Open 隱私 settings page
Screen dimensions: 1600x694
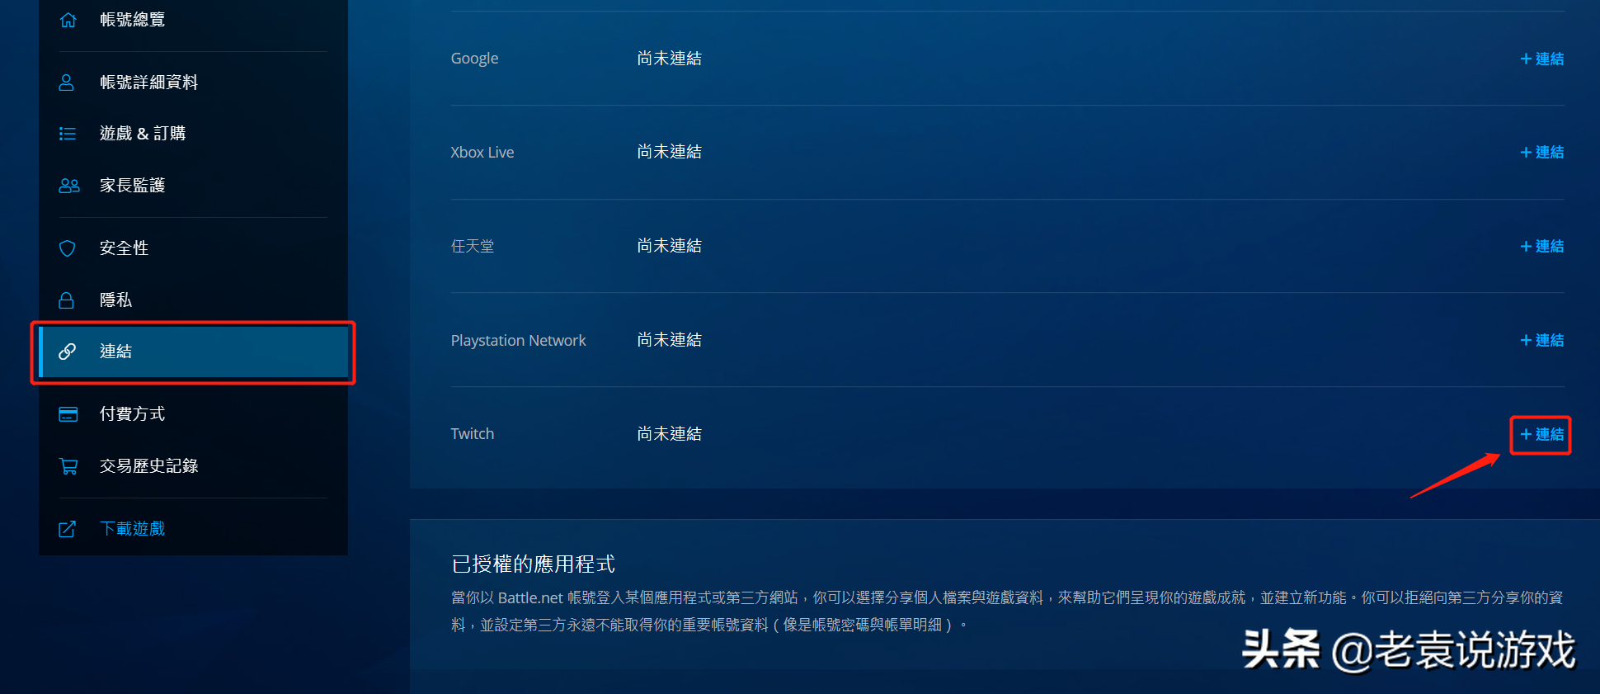(115, 300)
